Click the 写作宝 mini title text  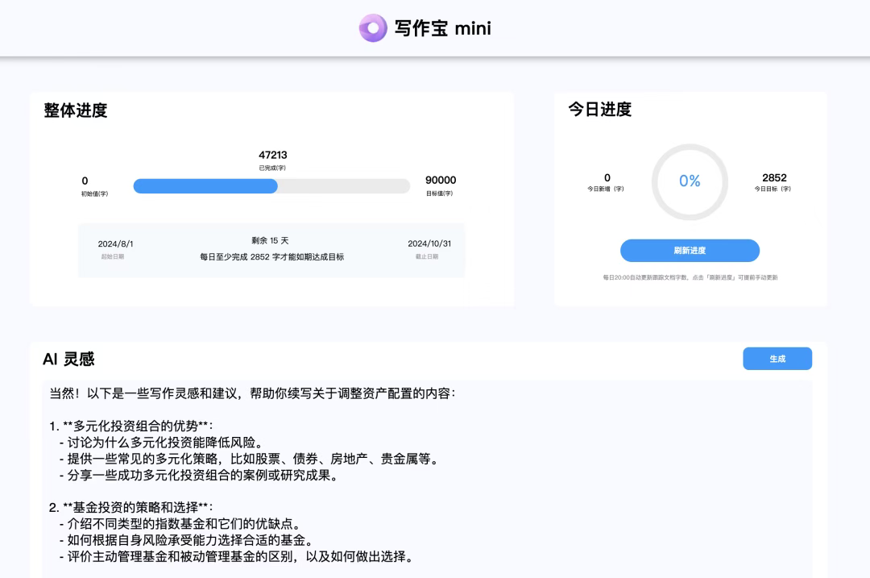tap(443, 28)
